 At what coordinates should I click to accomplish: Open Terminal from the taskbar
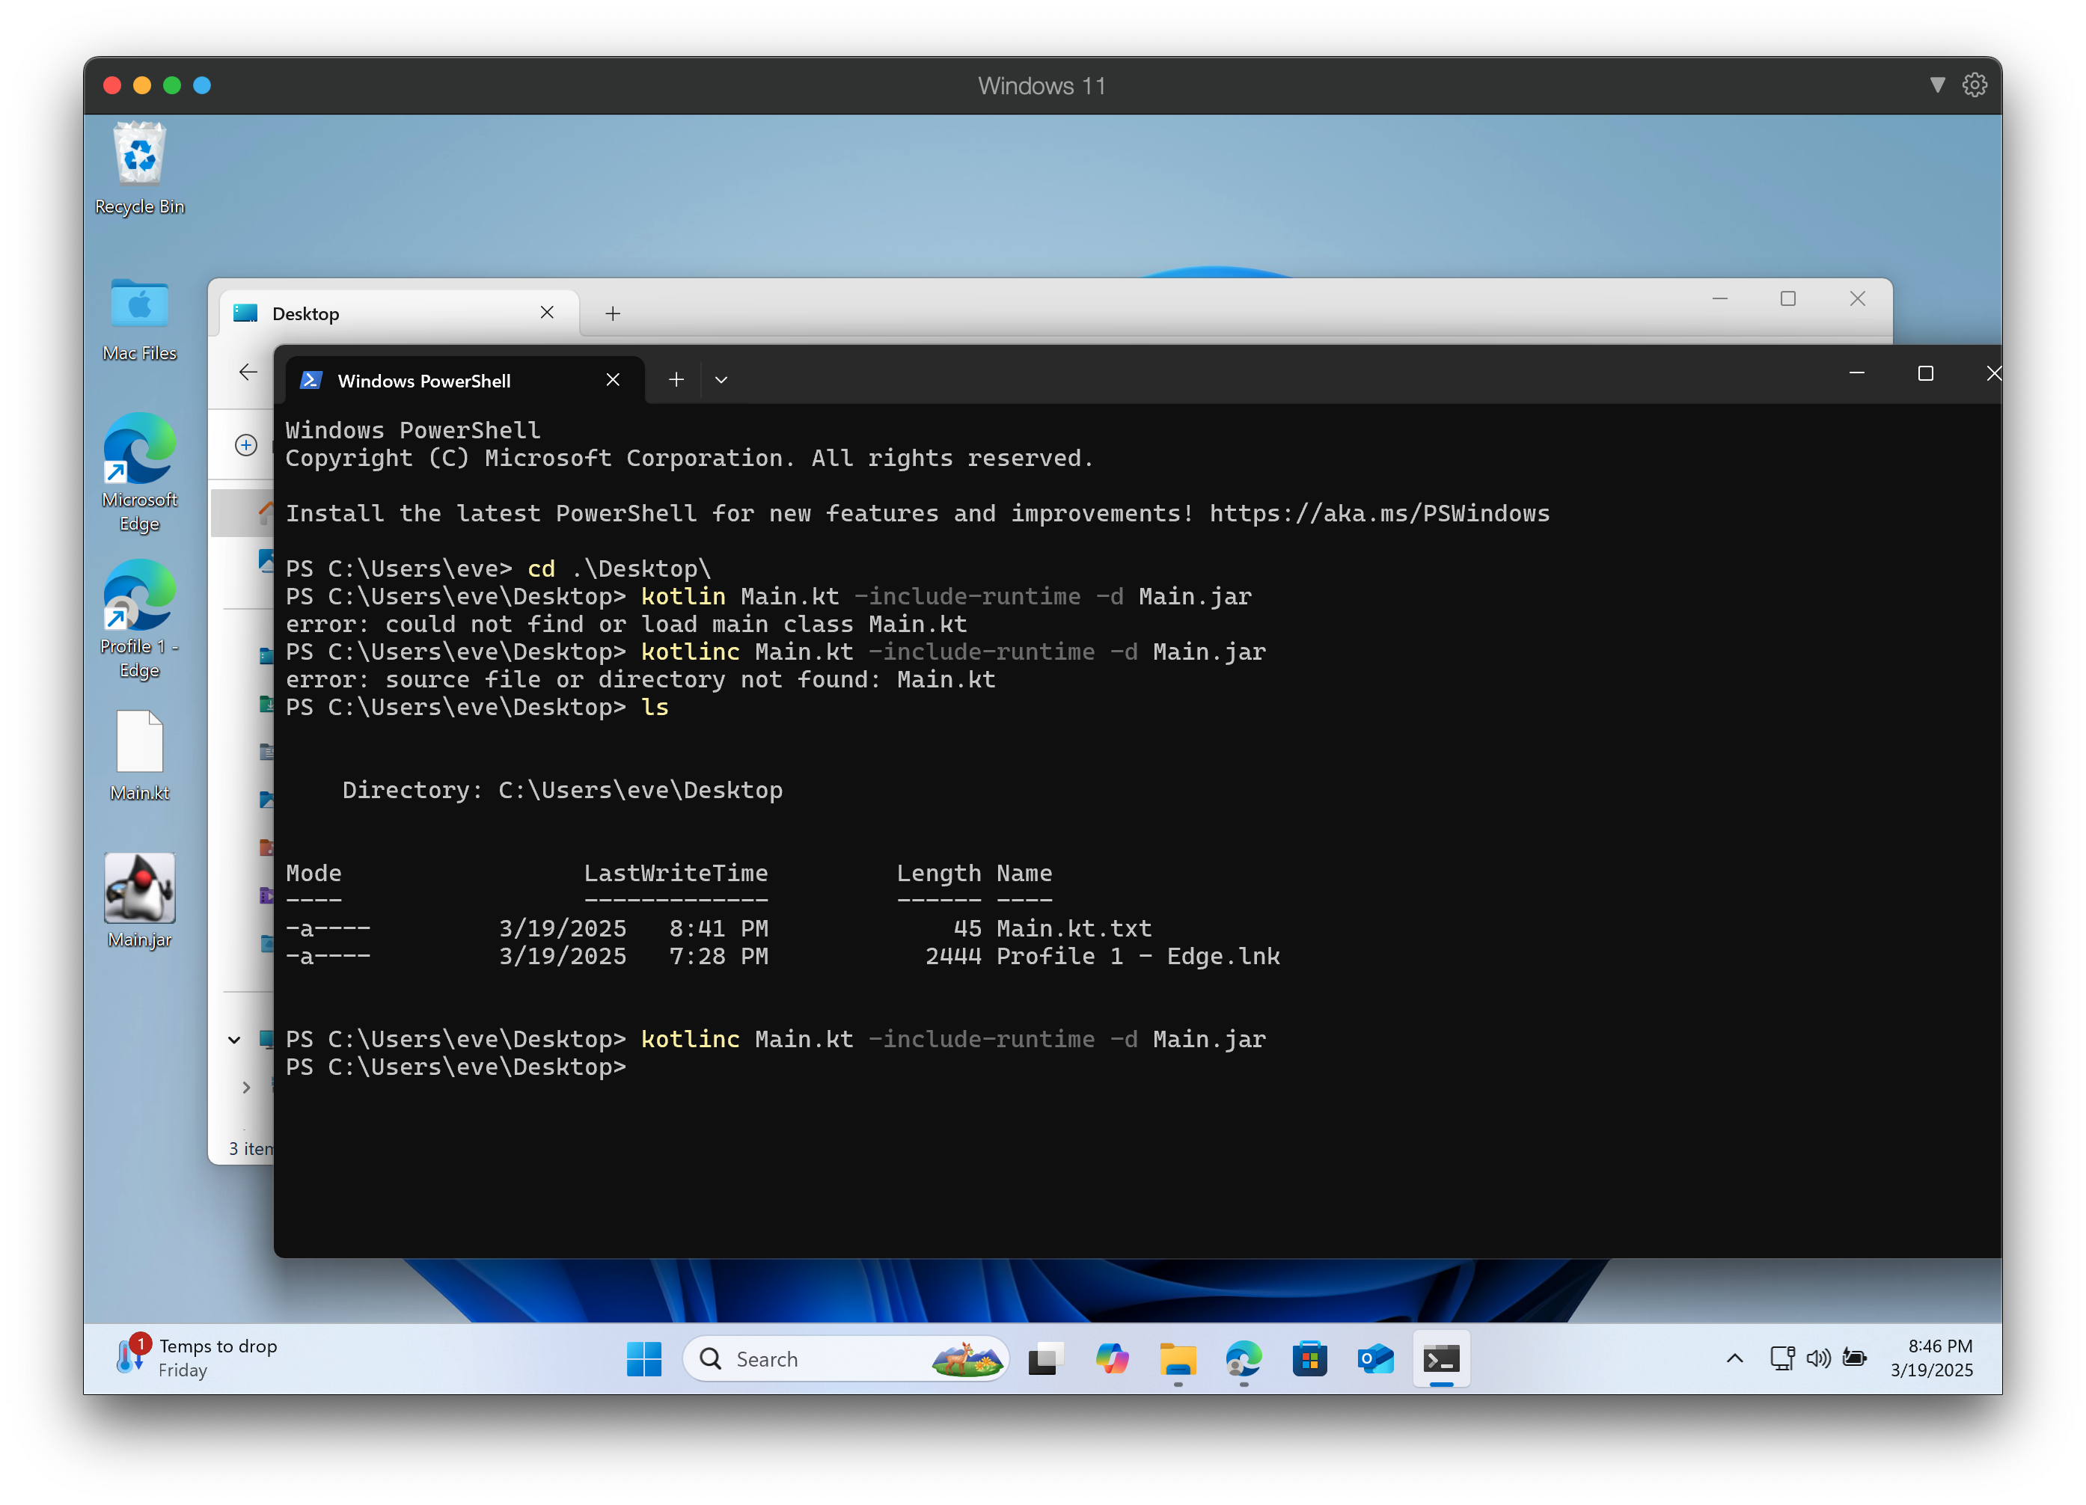pos(1441,1359)
